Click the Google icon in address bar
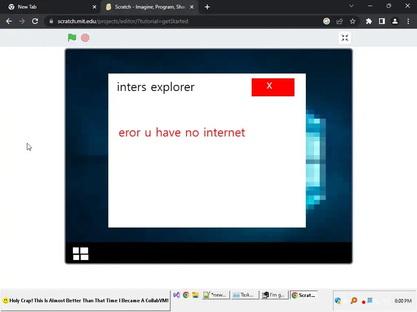417x312 pixels. (x=327, y=21)
